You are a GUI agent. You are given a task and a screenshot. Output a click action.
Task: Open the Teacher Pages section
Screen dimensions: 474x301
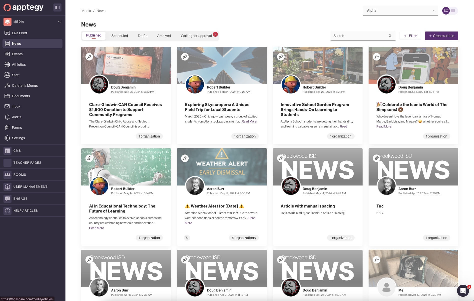coord(33,163)
